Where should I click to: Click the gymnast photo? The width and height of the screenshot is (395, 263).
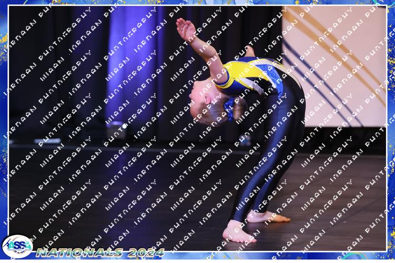coord(197,128)
